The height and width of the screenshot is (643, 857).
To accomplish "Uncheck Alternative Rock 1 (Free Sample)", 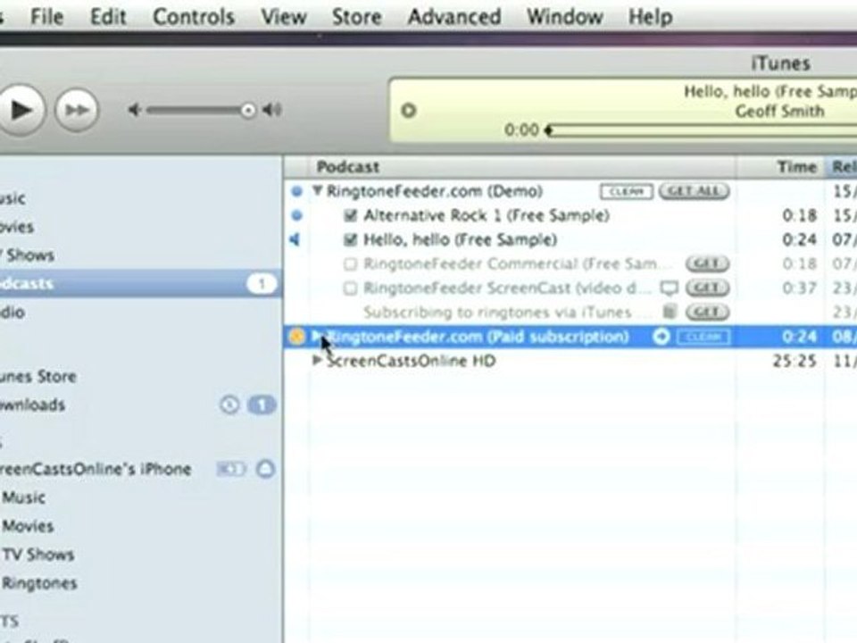I will tap(350, 215).
